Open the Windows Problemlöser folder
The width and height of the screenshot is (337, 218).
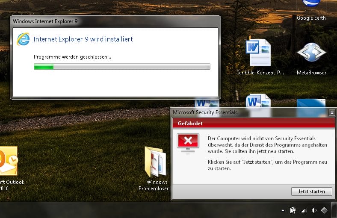click(157, 165)
